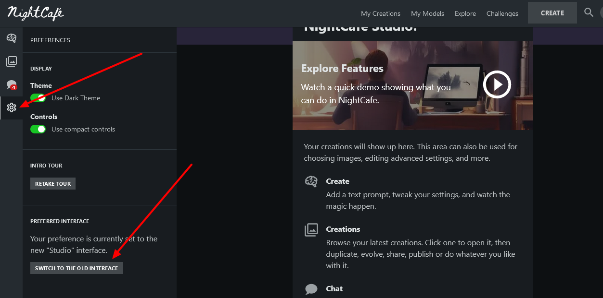
Task: Click the PREFERRED INTERFACE section label
Action: (x=60, y=221)
